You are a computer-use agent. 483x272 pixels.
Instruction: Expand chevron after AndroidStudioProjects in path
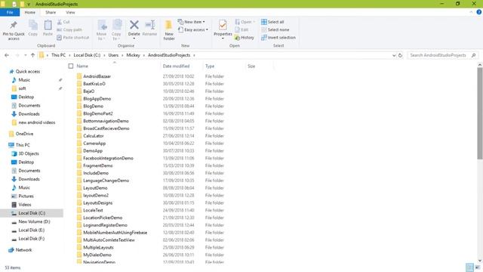[x=194, y=55]
